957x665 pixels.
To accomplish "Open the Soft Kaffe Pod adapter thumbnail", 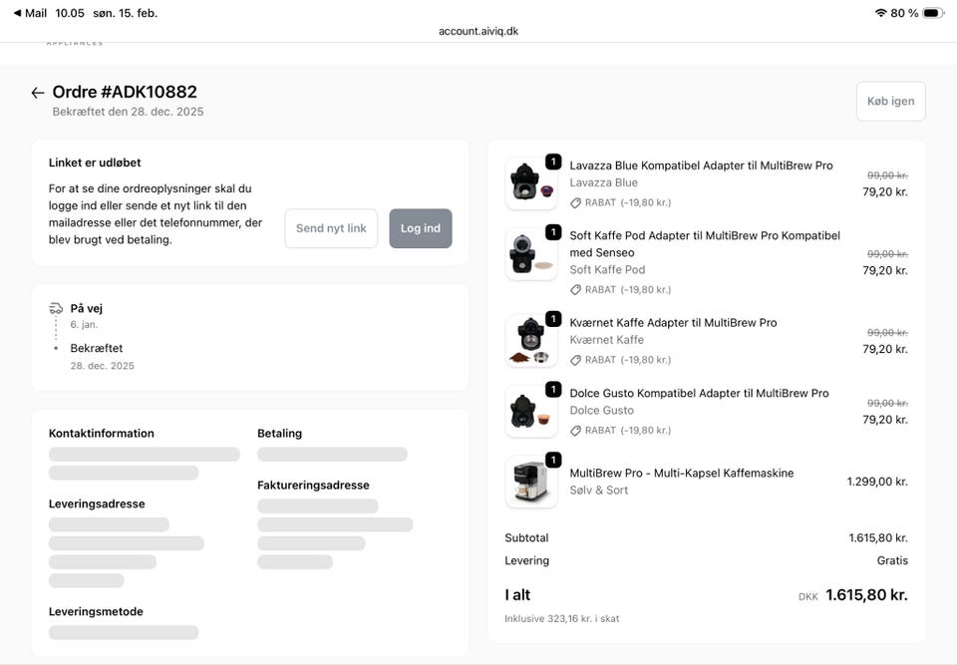I will (530, 254).
